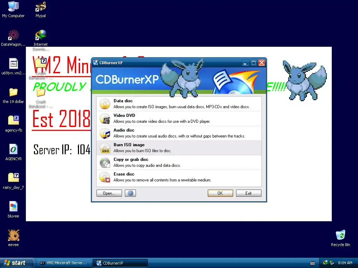This screenshot has width=358, height=268.
Task: Choose 'Data disc' option title
Action: (123, 101)
